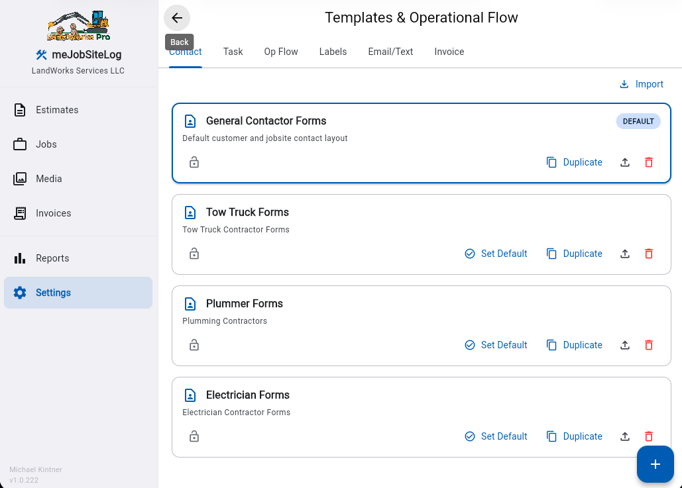Click the Jobs briefcase icon
Image resolution: width=682 pixels, height=488 pixels.
click(x=20, y=144)
